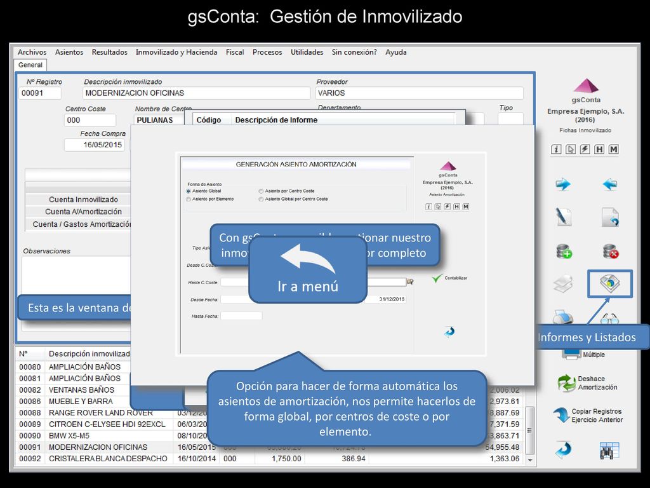The image size is (650, 488).
Task: Click the gsConta pyramid logo in the main sidebar
Action: point(586,86)
